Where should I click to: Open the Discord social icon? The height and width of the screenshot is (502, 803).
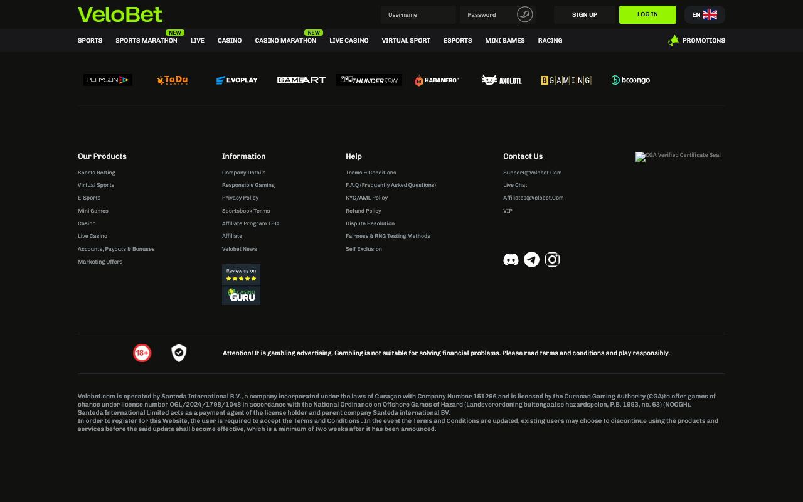coord(511,260)
